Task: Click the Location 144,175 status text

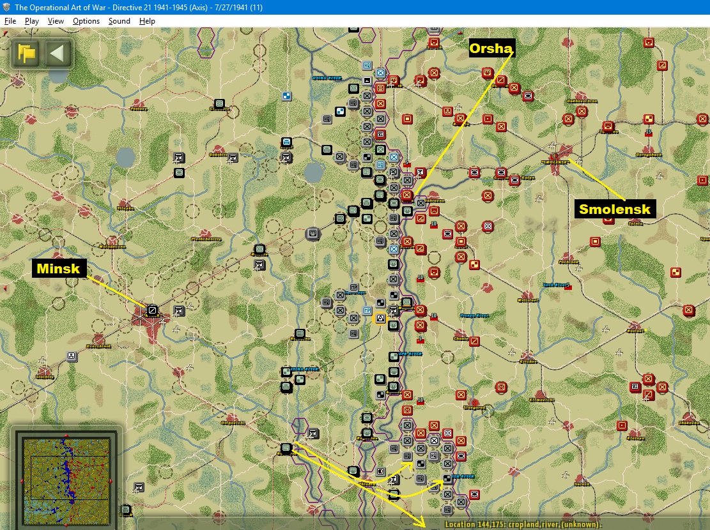Action: (x=523, y=524)
